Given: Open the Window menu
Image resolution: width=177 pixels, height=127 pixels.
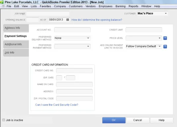Looking at the screenshot, I should click(x=146, y=6).
